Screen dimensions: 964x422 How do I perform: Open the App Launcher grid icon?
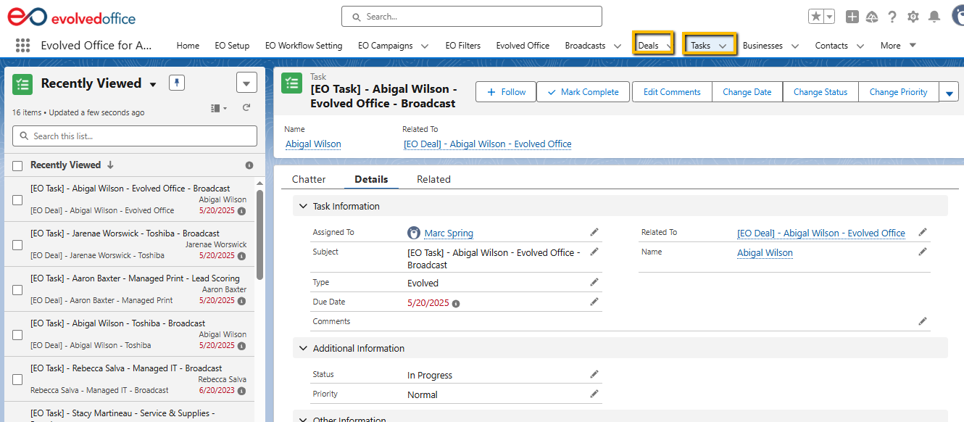[22, 45]
